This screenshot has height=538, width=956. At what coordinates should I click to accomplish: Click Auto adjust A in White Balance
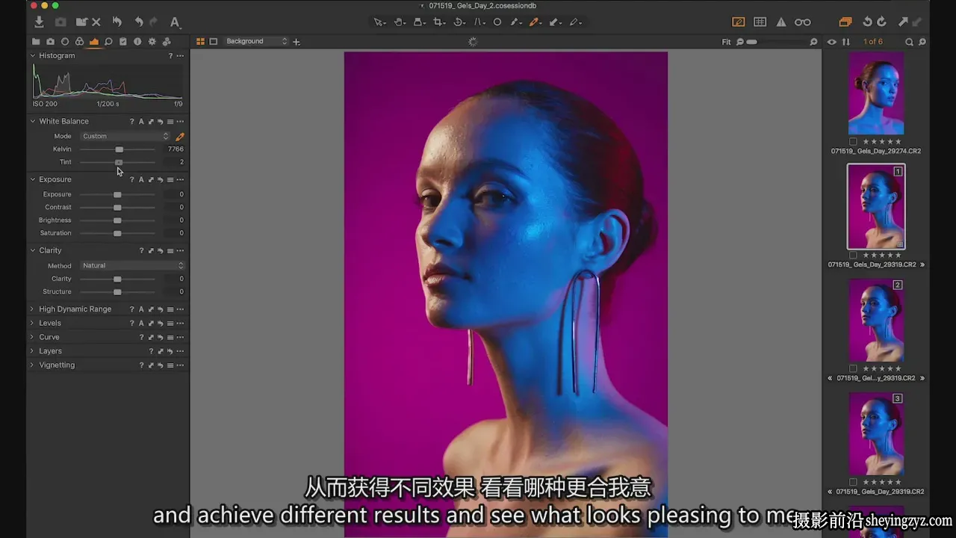(141, 121)
